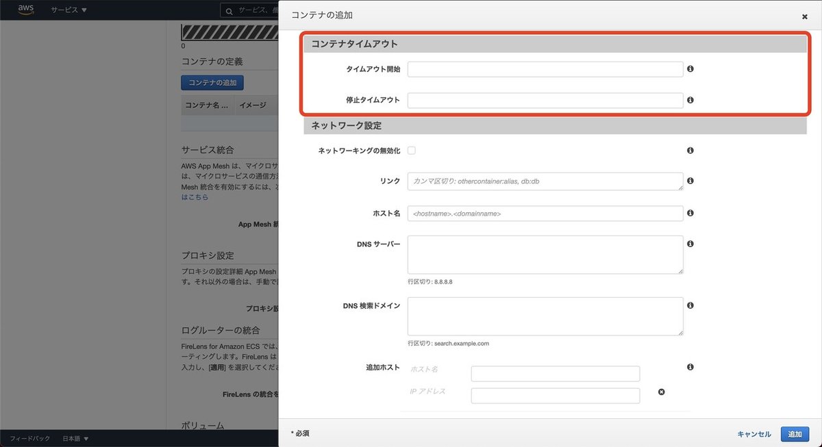Click the コンテナタイムアウト section header

[556, 44]
